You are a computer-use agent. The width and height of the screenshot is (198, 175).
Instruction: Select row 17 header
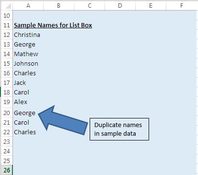(x=7, y=82)
